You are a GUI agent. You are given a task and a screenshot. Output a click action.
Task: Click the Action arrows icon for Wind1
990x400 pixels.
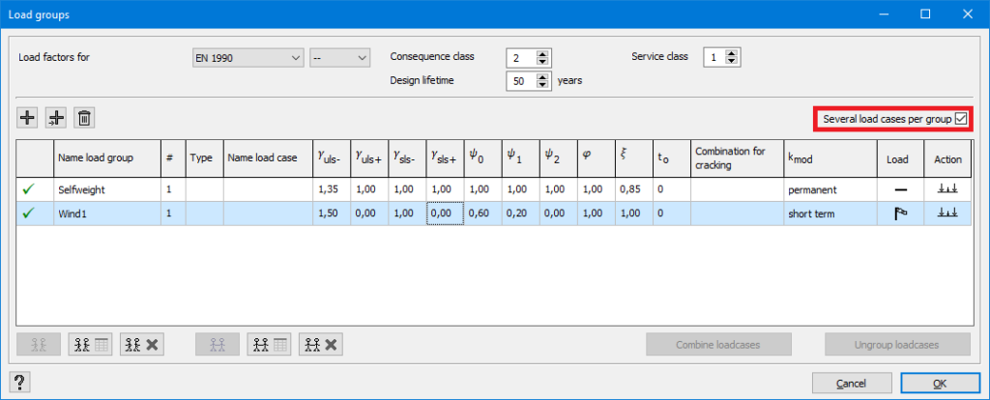(x=947, y=214)
